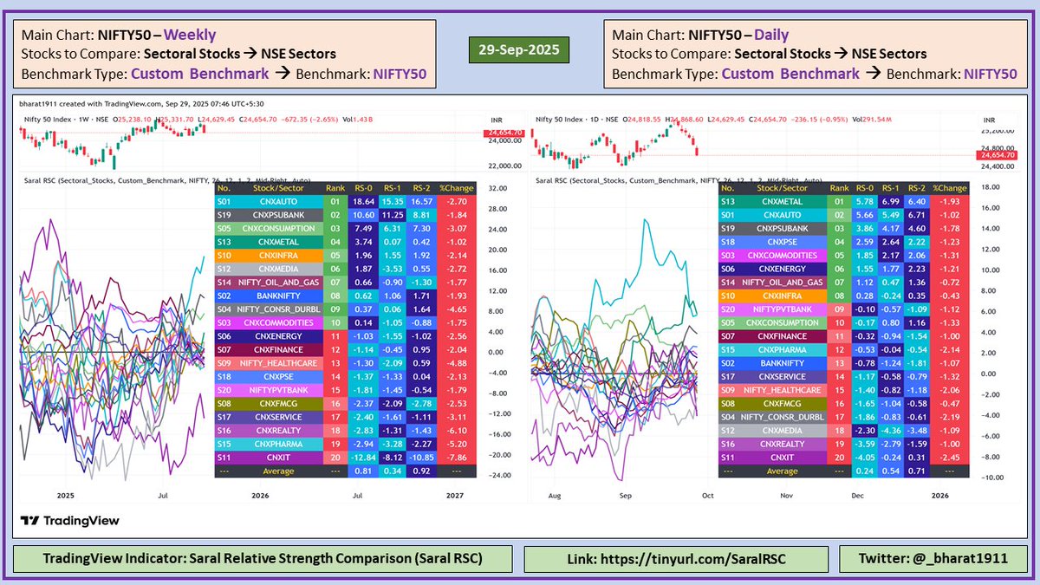Image resolution: width=1040 pixels, height=585 pixels.
Task: Click the daily chart's 24,654.70 price label
Action: (x=995, y=154)
